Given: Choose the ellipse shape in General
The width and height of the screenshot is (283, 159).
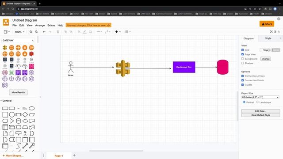Looking at the screenshot, I should (32, 108).
